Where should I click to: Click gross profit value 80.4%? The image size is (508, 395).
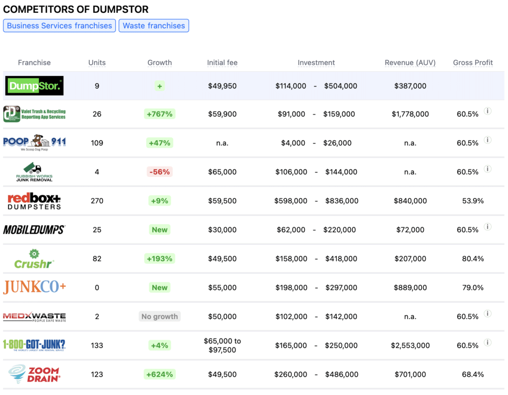click(x=473, y=259)
